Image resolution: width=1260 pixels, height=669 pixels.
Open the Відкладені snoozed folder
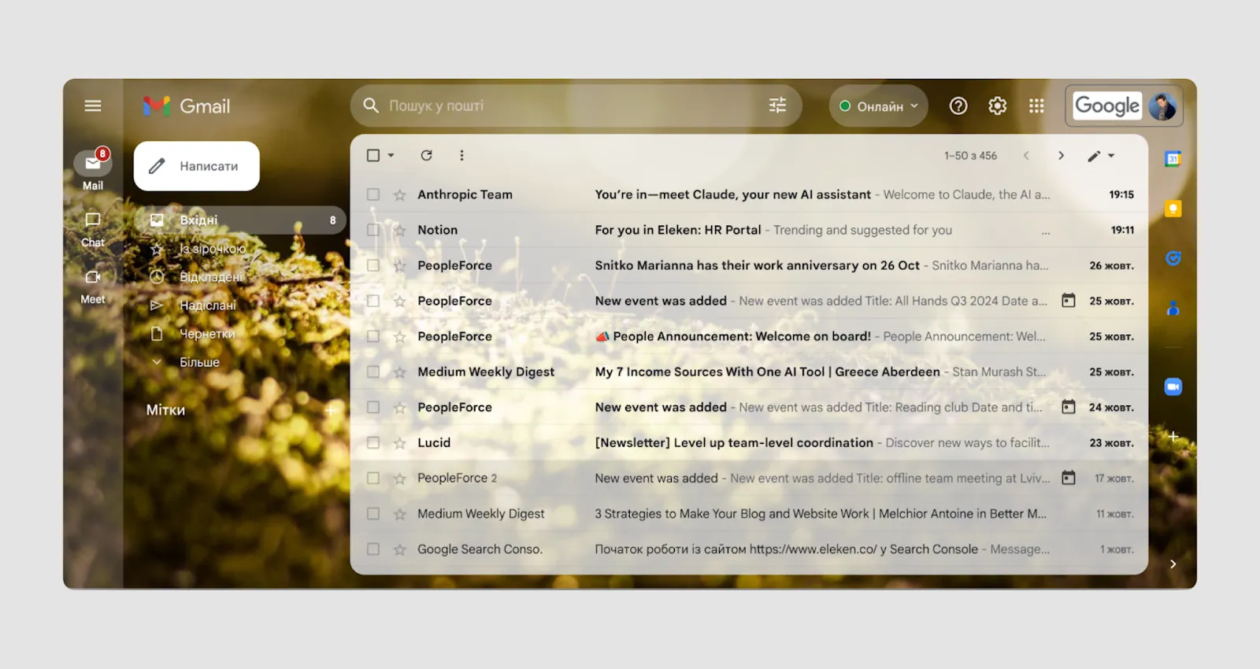[211, 277]
